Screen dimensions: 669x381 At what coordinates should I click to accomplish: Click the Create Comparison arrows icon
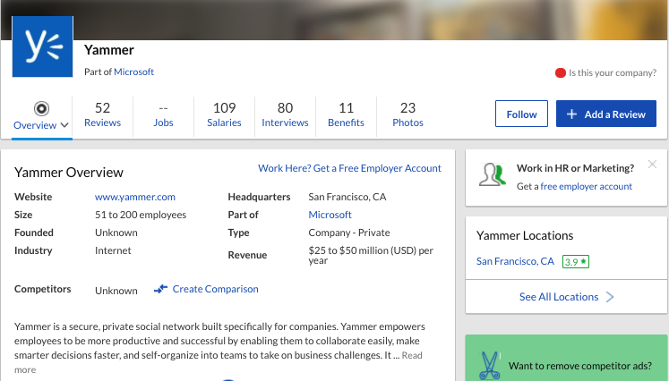point(160,289)
